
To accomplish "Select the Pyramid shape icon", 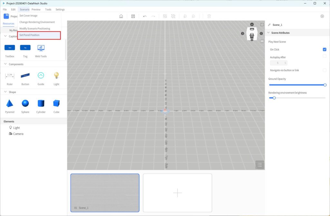I will point(10,103).
